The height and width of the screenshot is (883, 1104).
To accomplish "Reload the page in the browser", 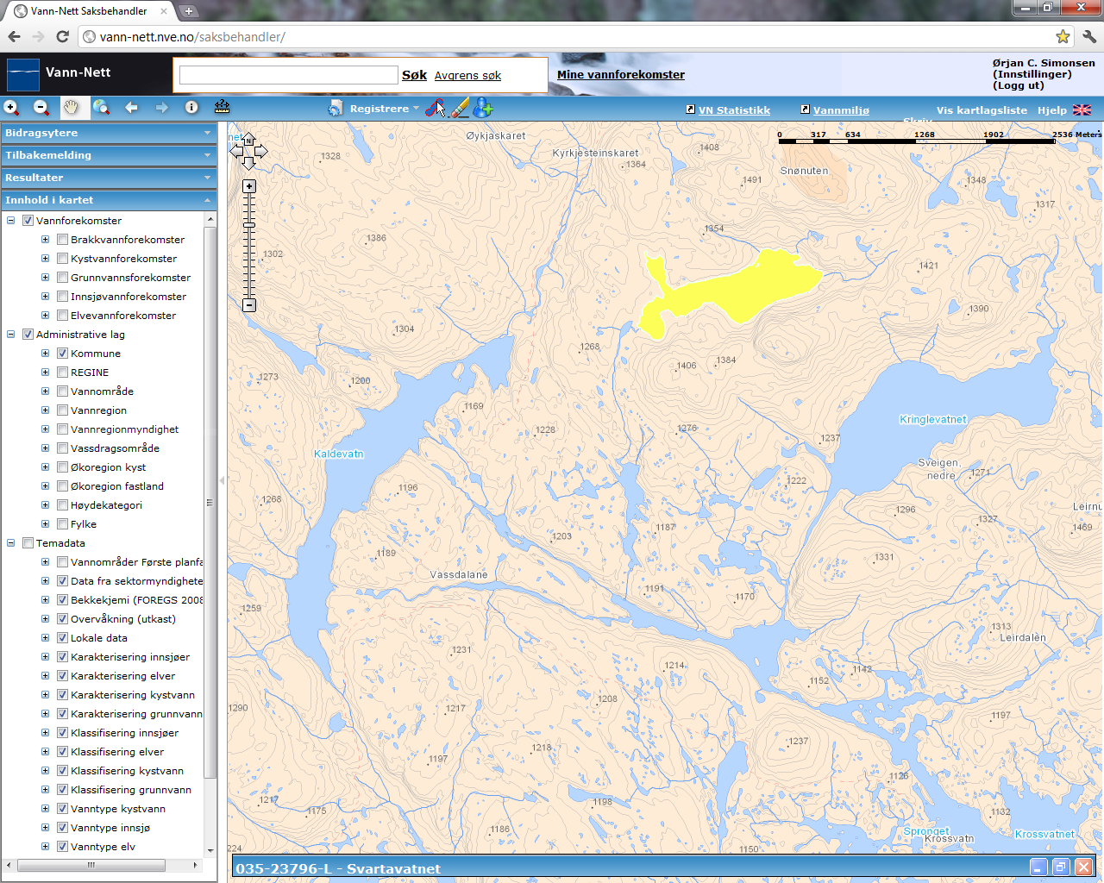I will (x=62, y=36).
